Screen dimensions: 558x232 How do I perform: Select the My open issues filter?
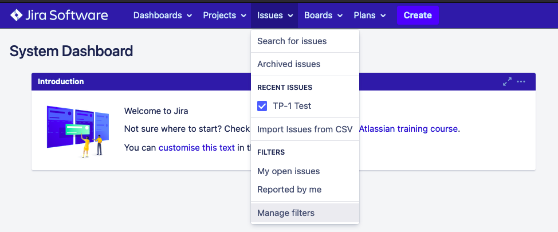[289, 171]
